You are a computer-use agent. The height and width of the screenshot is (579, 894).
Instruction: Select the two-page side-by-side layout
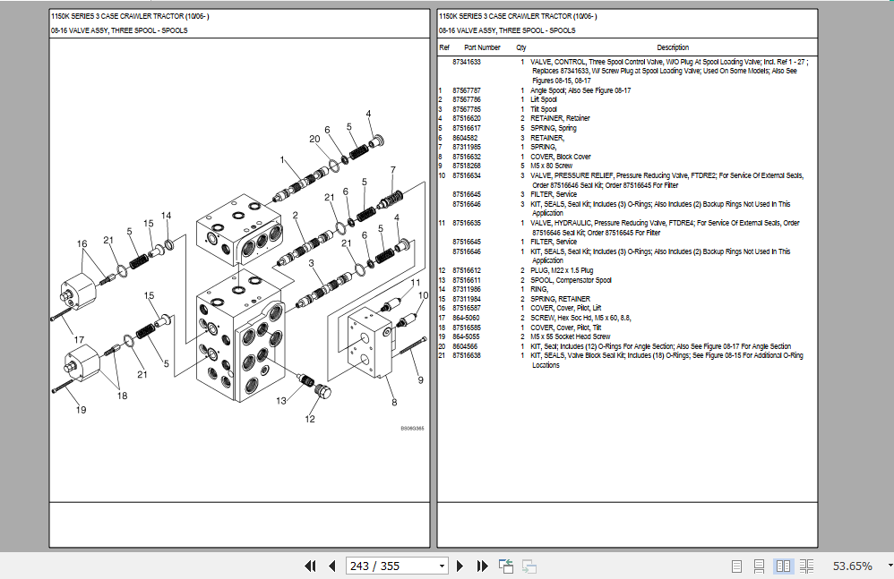[784, 566]
